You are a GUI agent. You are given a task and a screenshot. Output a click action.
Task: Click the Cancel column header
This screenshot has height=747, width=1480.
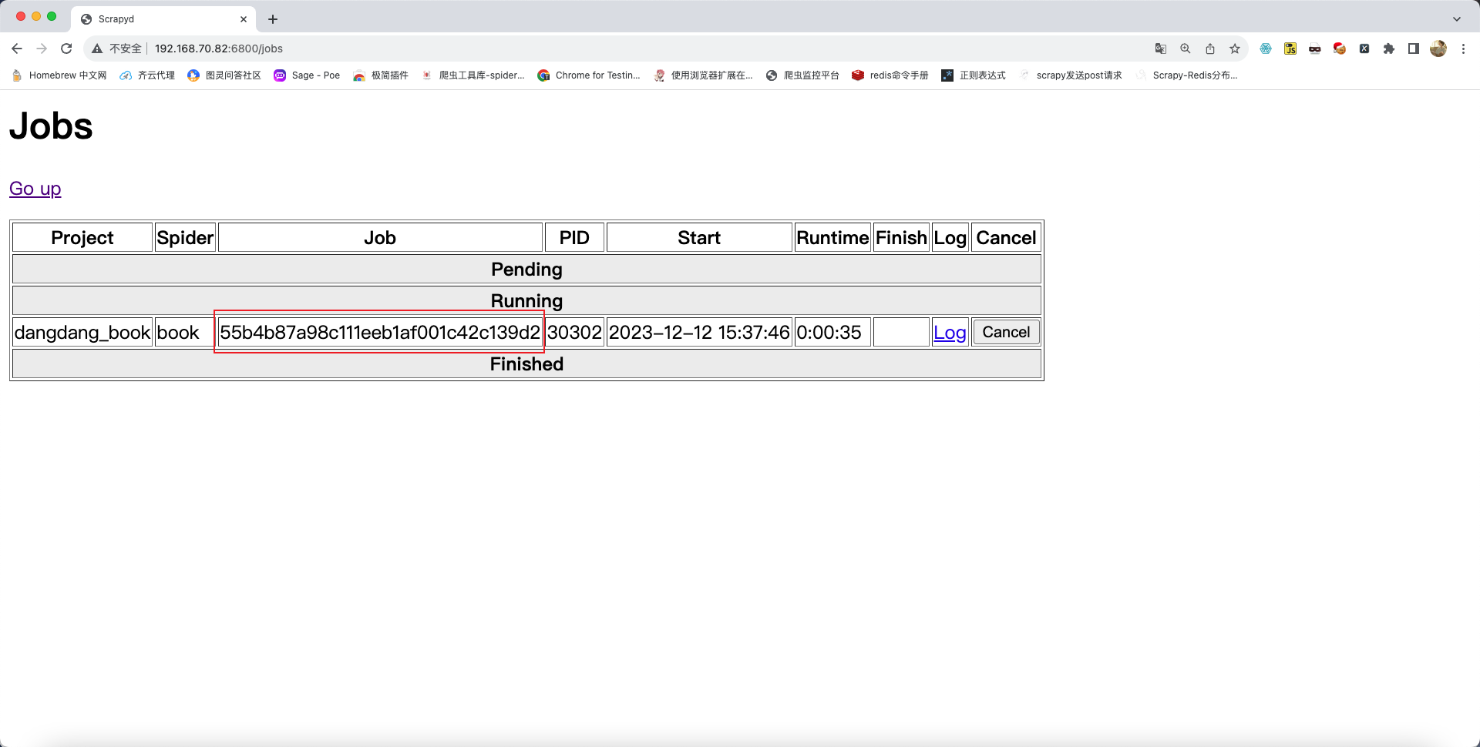1006,238
